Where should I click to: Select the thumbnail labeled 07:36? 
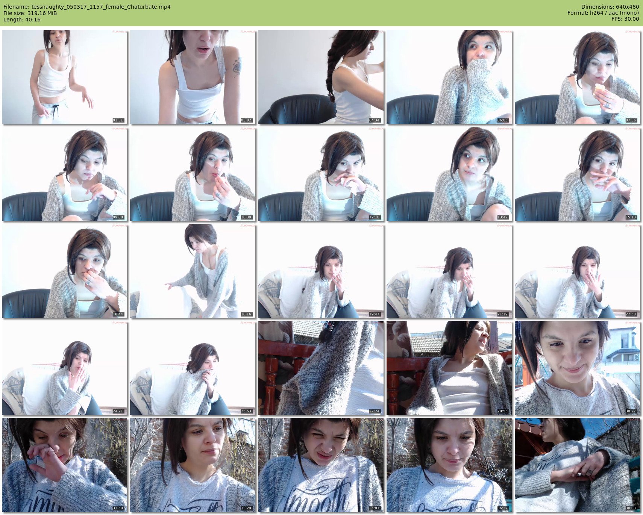578,77
